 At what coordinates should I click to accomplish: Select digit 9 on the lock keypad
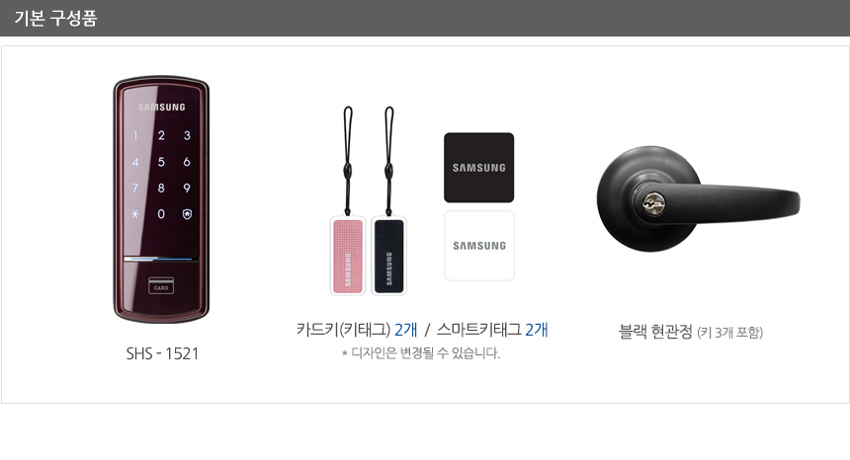(x=187, y=188)
